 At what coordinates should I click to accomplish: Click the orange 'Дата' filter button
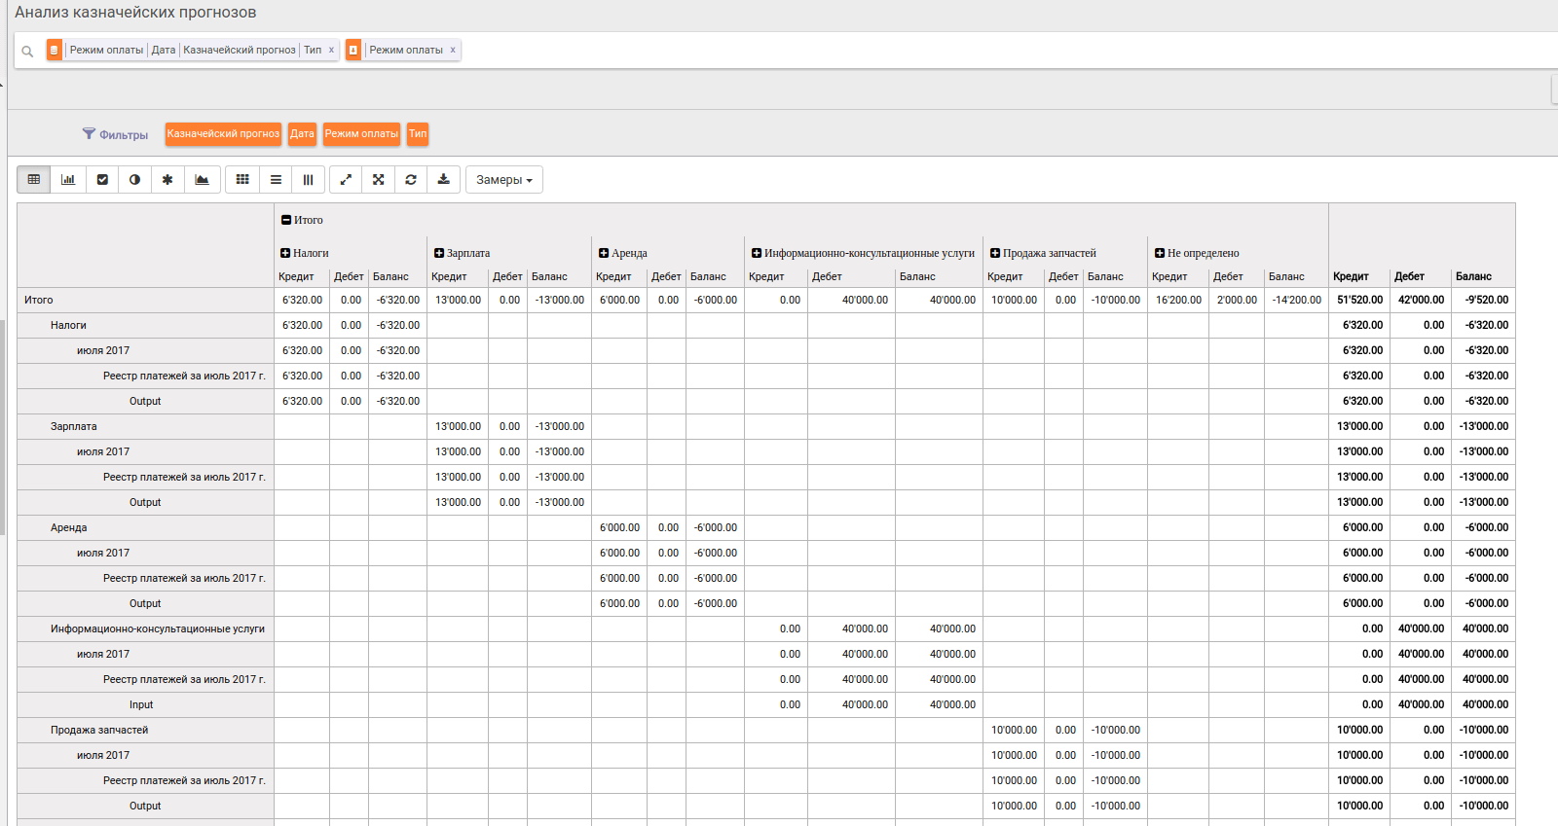click(302, 134)
